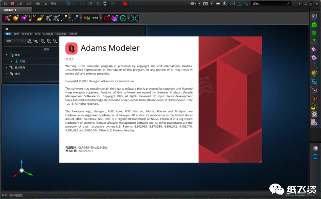The image size is (321, 199).
Task: Toggle the yellow plane visibility icon
Action: [x=40, y=18]
